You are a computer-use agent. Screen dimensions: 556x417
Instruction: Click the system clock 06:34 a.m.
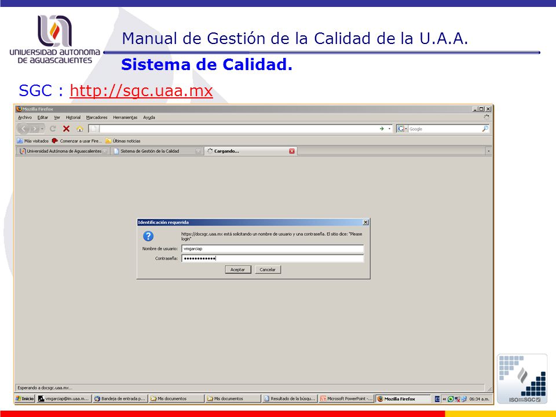click(479, 399)
